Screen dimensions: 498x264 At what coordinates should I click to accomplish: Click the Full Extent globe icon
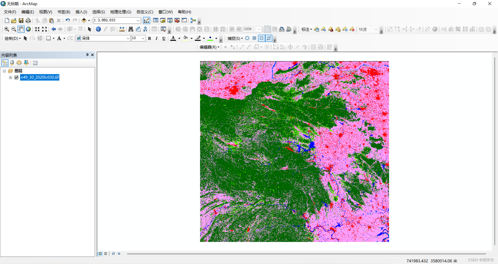[x=28, y=29]
